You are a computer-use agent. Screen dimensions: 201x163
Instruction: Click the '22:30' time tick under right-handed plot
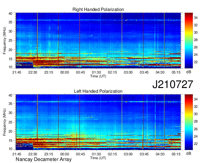(33, 72)
